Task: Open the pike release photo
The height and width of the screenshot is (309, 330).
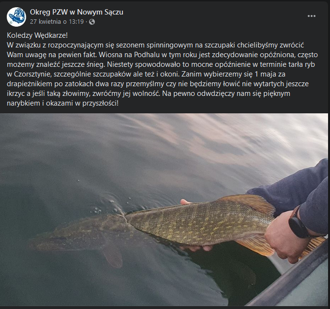Action: pyautogui.click(x=164, y=210)
